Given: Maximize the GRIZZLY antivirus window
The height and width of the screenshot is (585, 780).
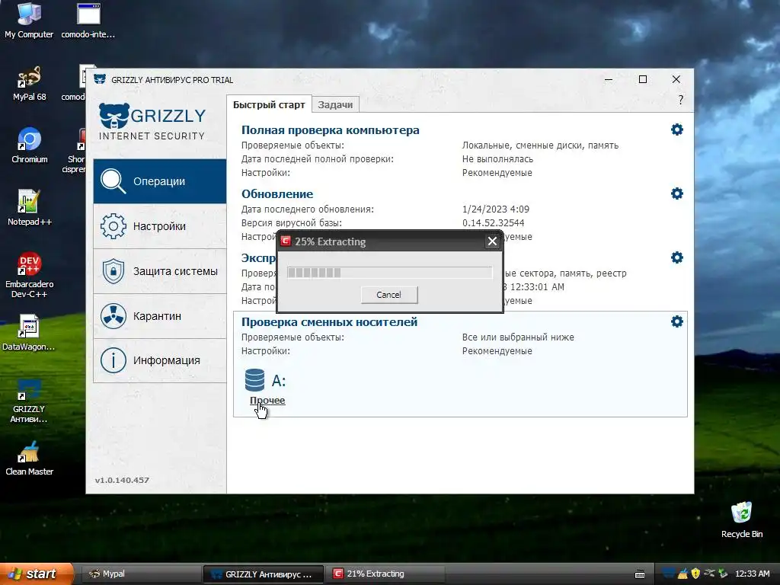Looking at the screenshot, I should tap(643, 79).
